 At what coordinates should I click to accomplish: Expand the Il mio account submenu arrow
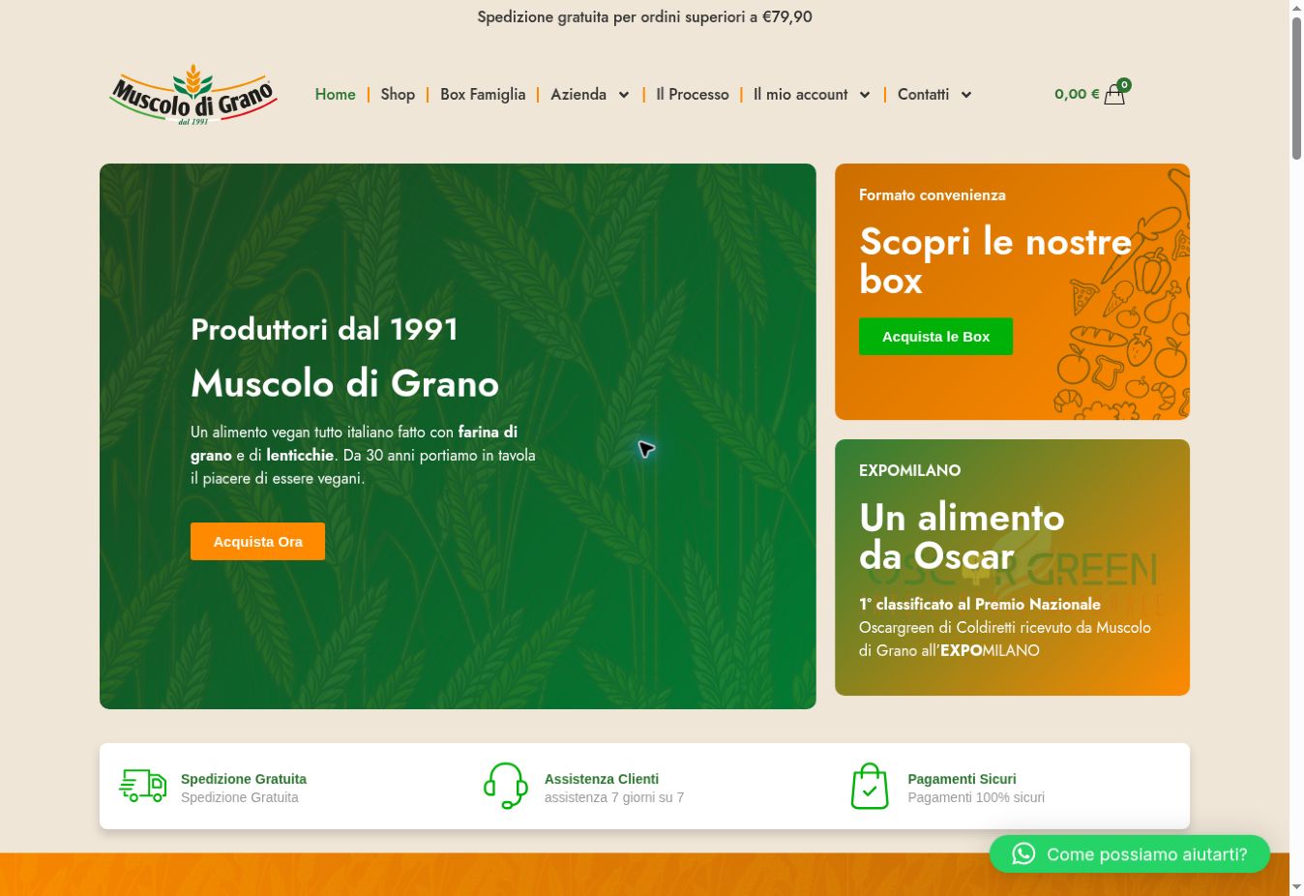[865, 95]
